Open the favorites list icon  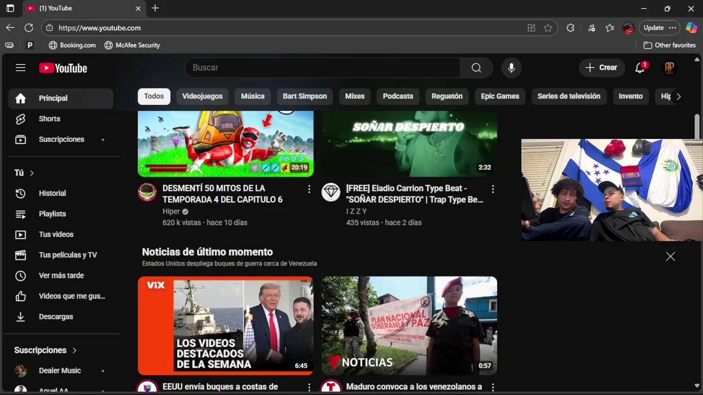click(x=610, y=27)
